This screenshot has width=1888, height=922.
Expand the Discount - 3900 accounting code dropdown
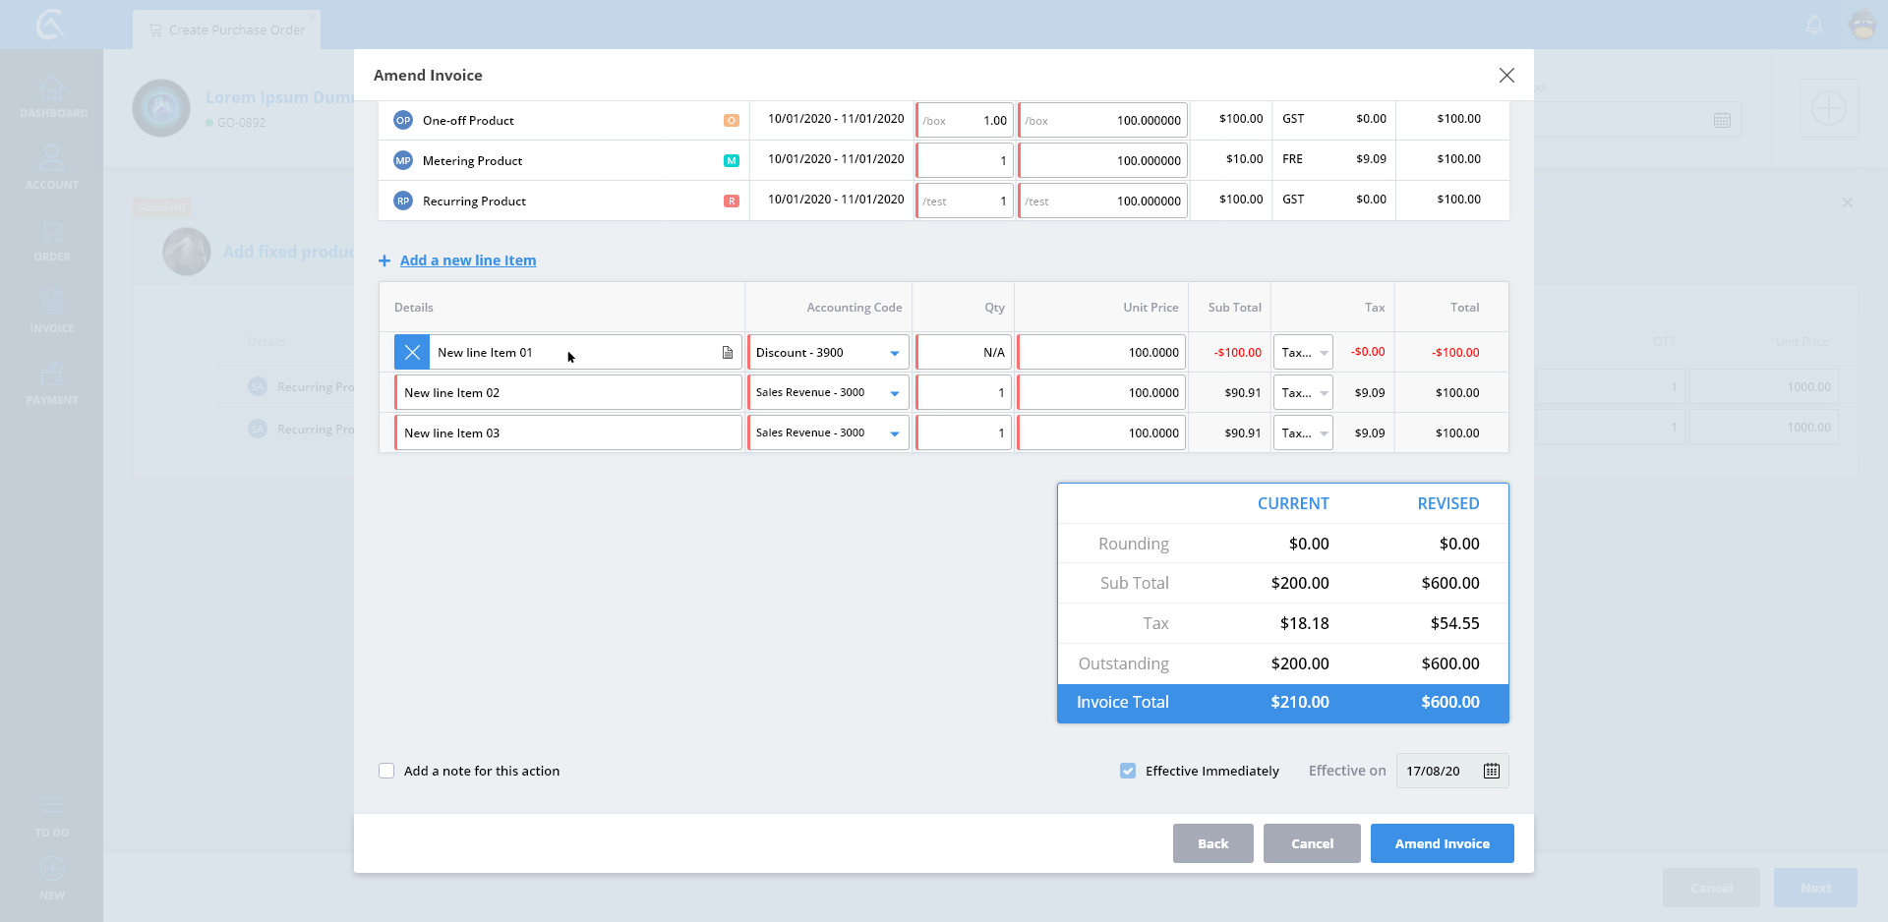click(894, 353)
